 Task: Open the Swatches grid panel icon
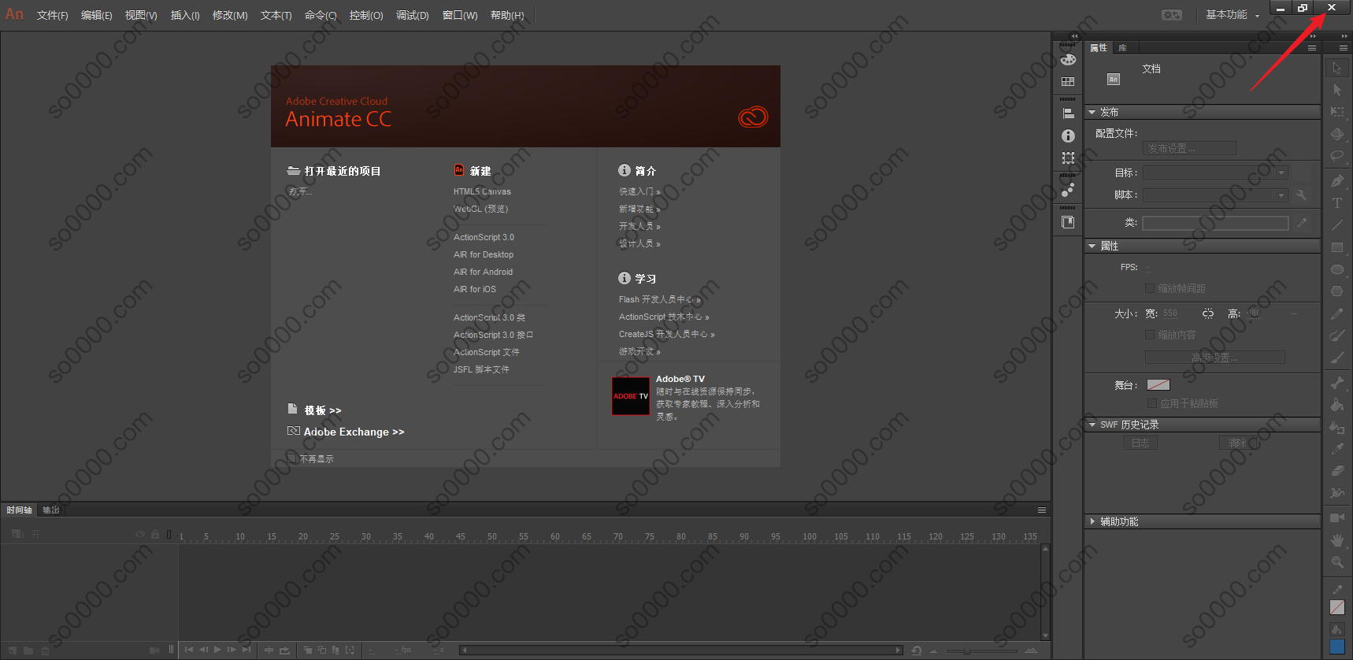coord(1068,82)
